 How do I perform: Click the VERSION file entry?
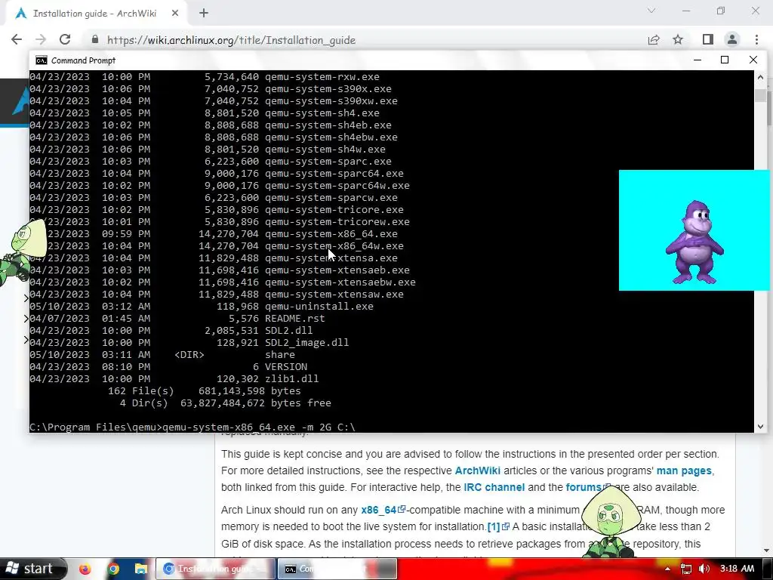286,367
